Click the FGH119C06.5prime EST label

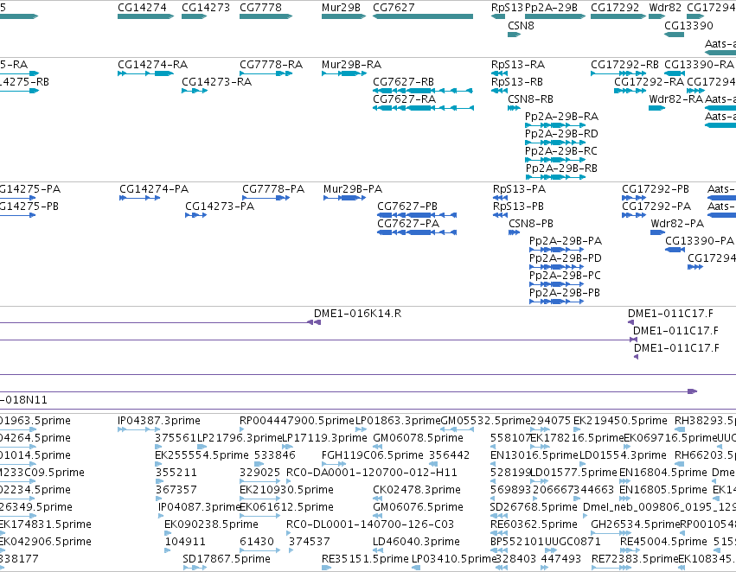(x=373, y=455)
